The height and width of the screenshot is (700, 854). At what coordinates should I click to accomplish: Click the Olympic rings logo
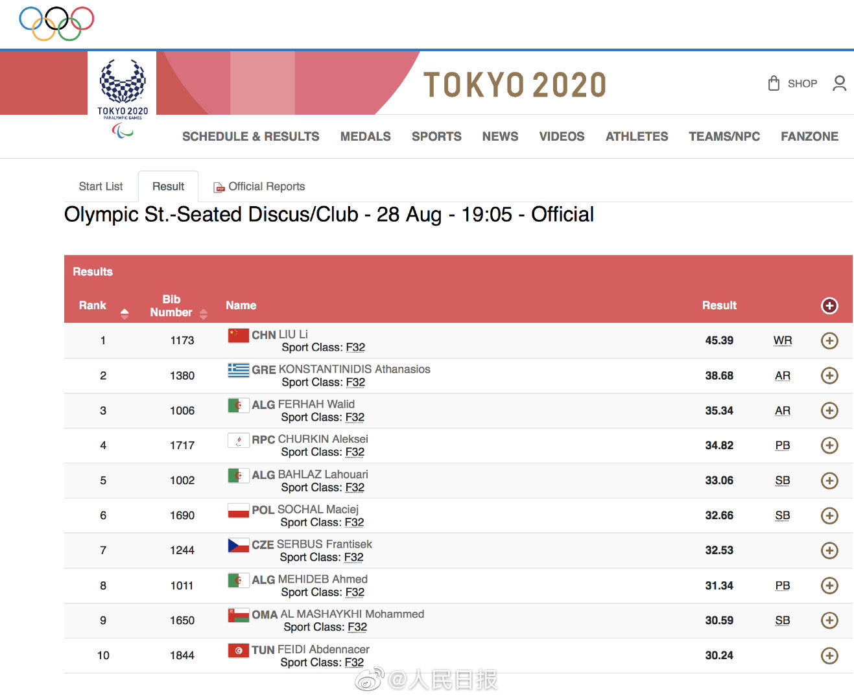56,23
